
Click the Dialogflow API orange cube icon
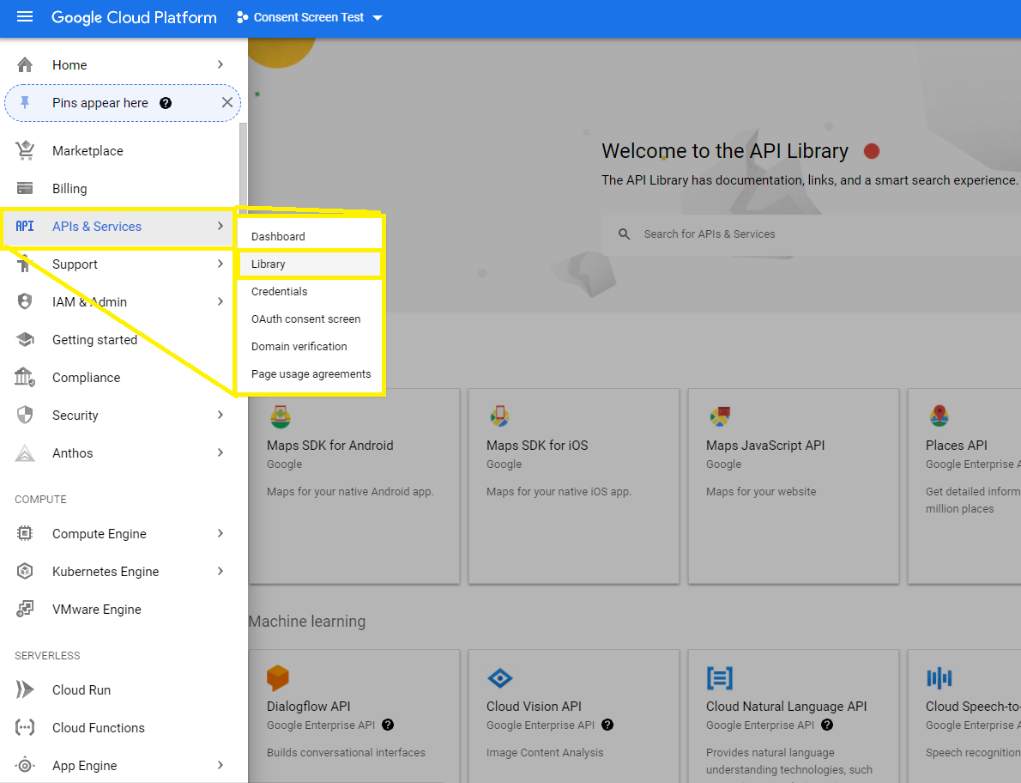point(278,677)
